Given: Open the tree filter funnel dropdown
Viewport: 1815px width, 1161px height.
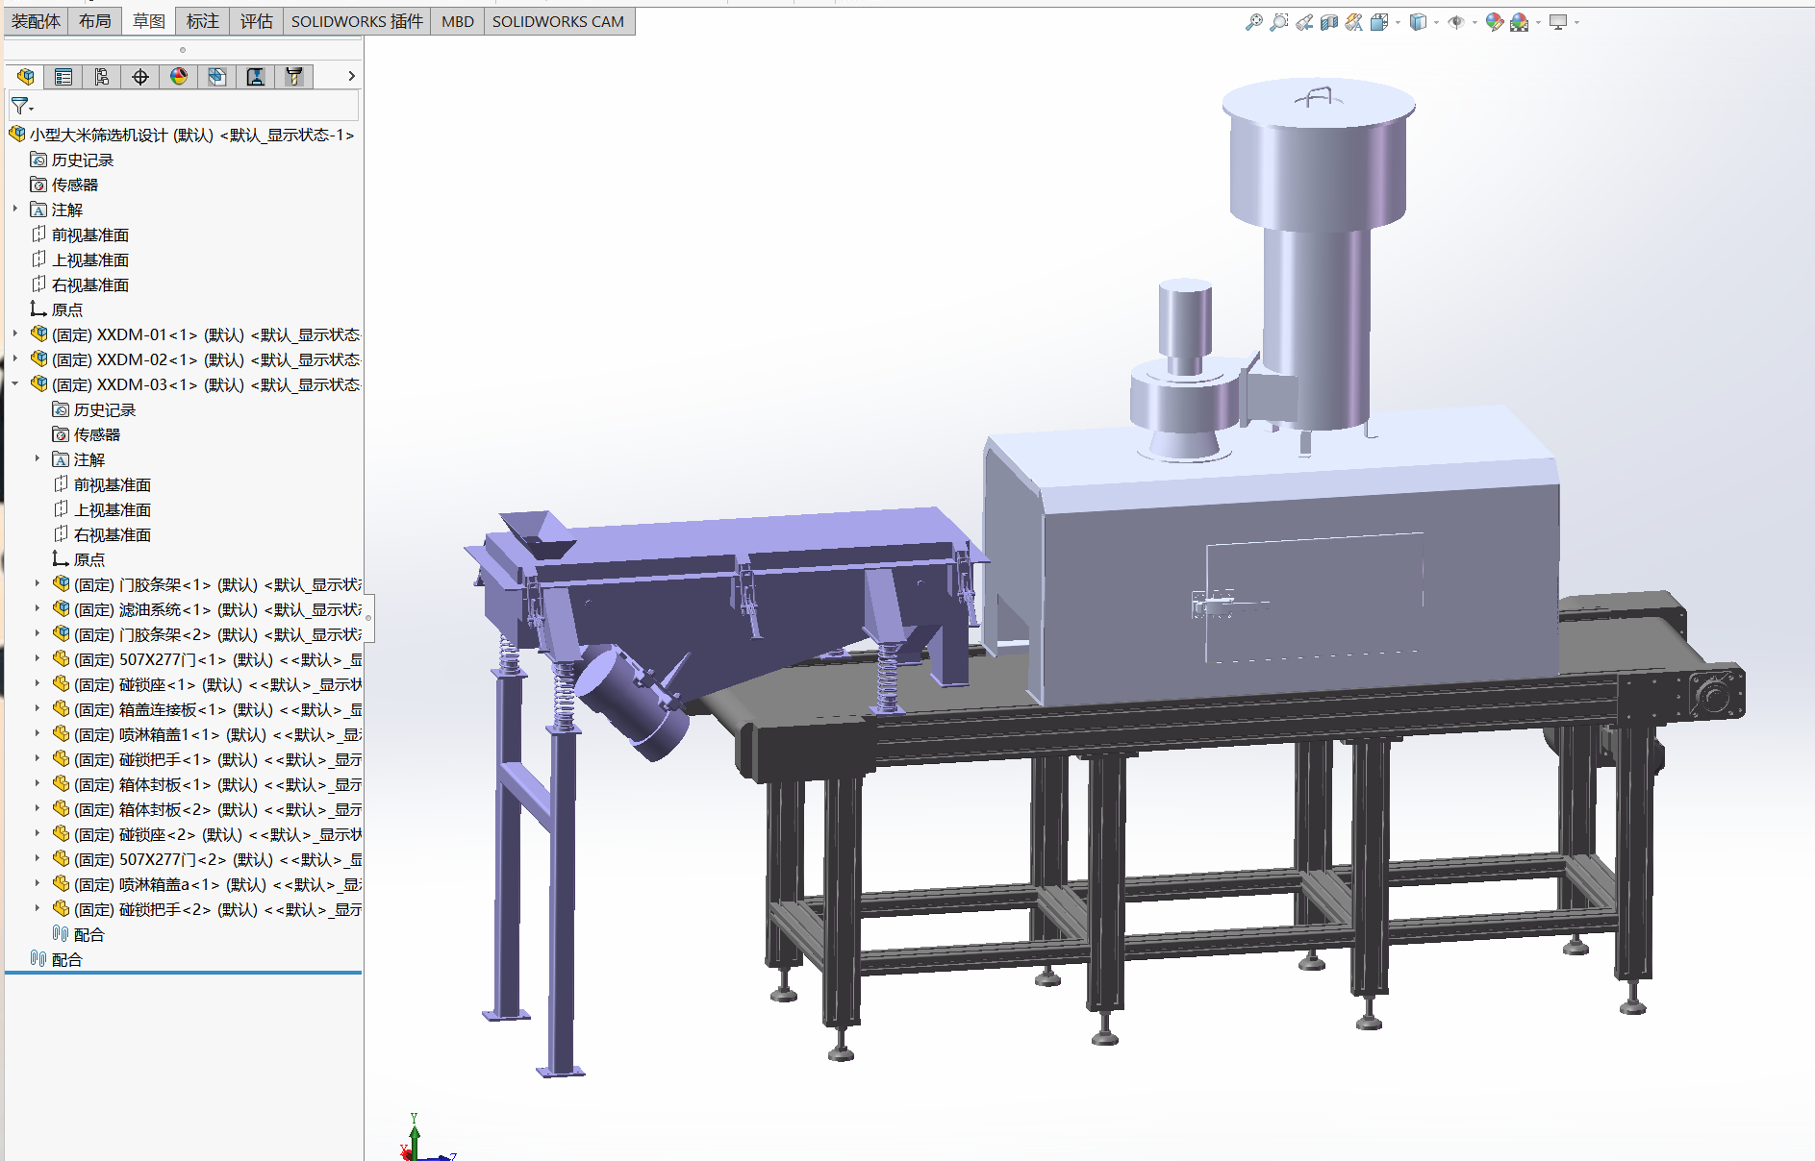Looking at the screenshot, I should click(x=21, y=106).
